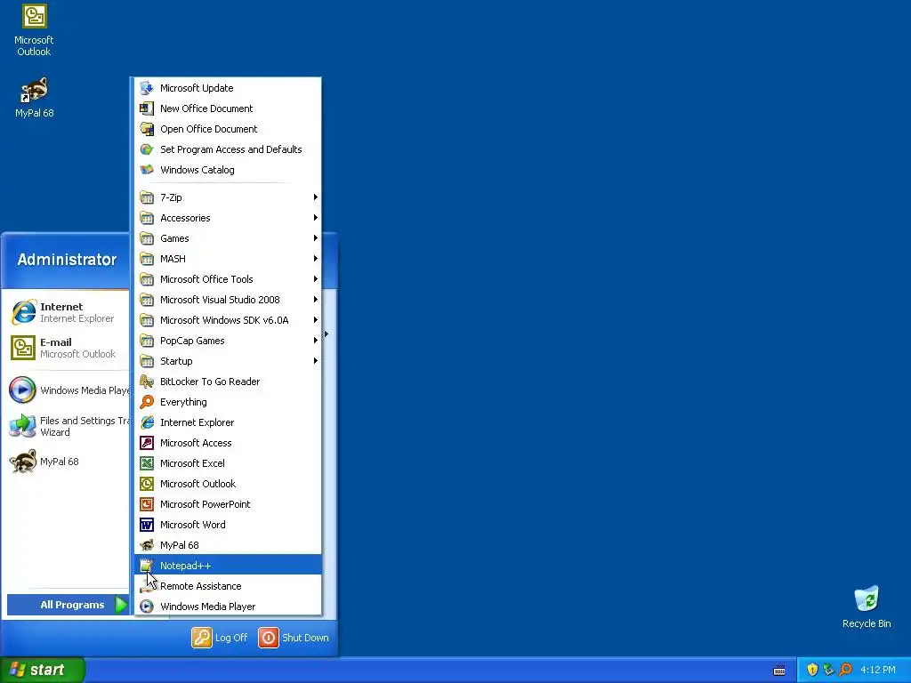
Task: Expand the Startup submenu arrow
Action: (x=316, y=361)
